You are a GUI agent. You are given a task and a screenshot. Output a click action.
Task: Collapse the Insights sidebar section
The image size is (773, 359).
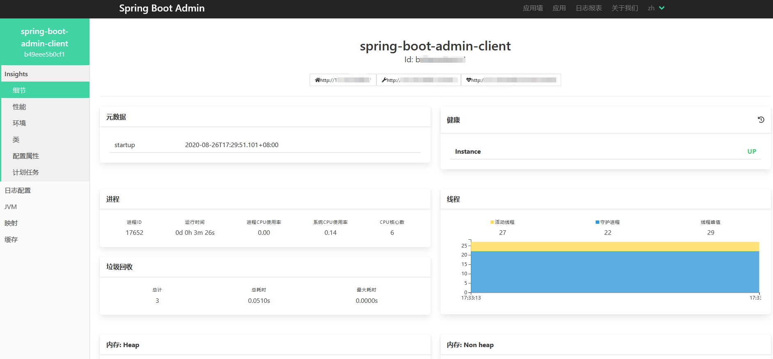[45, 74]
